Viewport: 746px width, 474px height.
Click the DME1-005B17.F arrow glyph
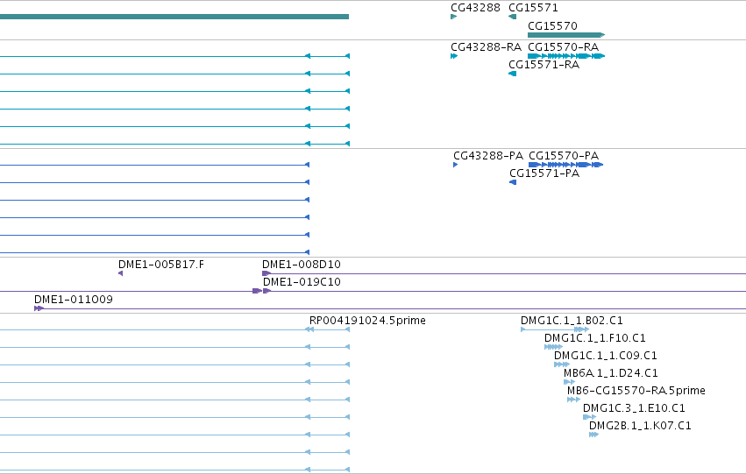120,273
